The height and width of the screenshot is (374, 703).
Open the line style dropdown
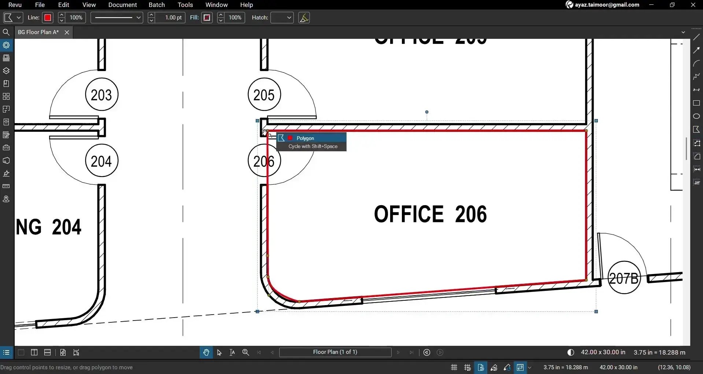(116, 17)
